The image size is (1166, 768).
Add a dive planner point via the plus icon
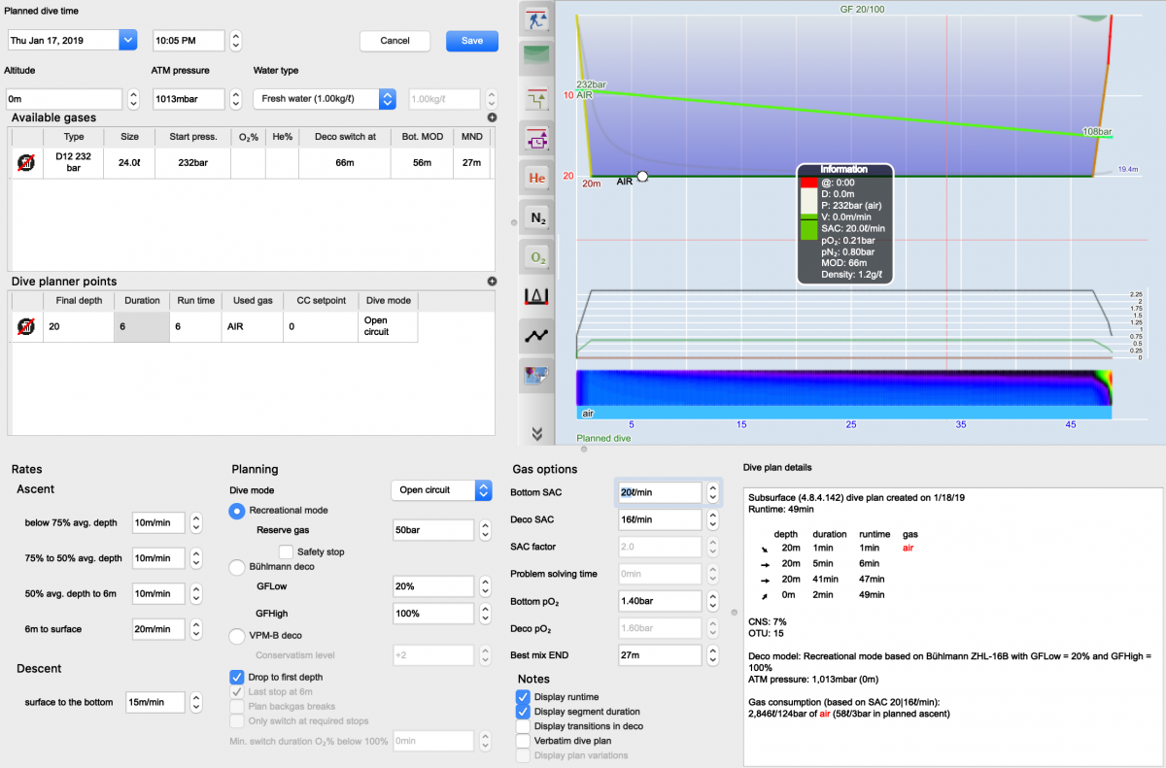492,281
